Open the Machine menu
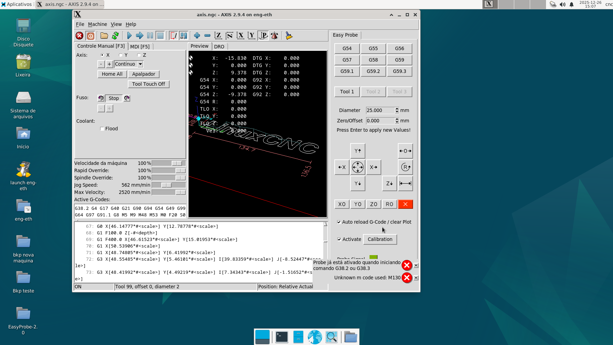The image size is (613, 345). click(97, 24)
